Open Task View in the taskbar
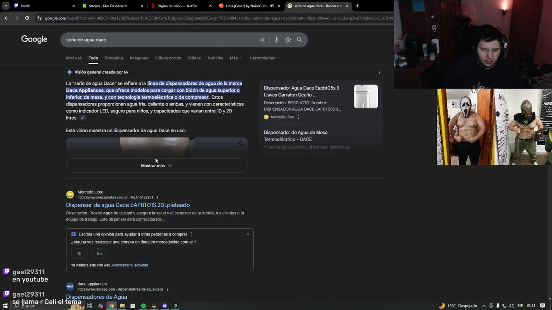The image size is (552, 310). point(90,306)
